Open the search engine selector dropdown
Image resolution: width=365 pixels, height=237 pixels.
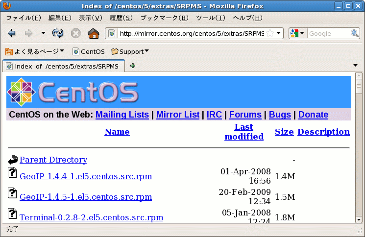click(298, 33)
